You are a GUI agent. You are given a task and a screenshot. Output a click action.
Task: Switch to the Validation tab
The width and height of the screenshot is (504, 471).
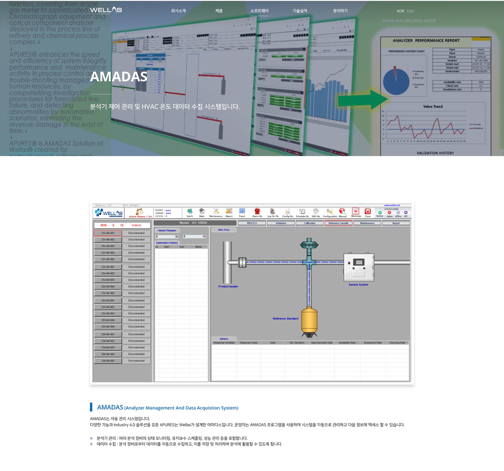pyautogui.click(x=281, y=223)
